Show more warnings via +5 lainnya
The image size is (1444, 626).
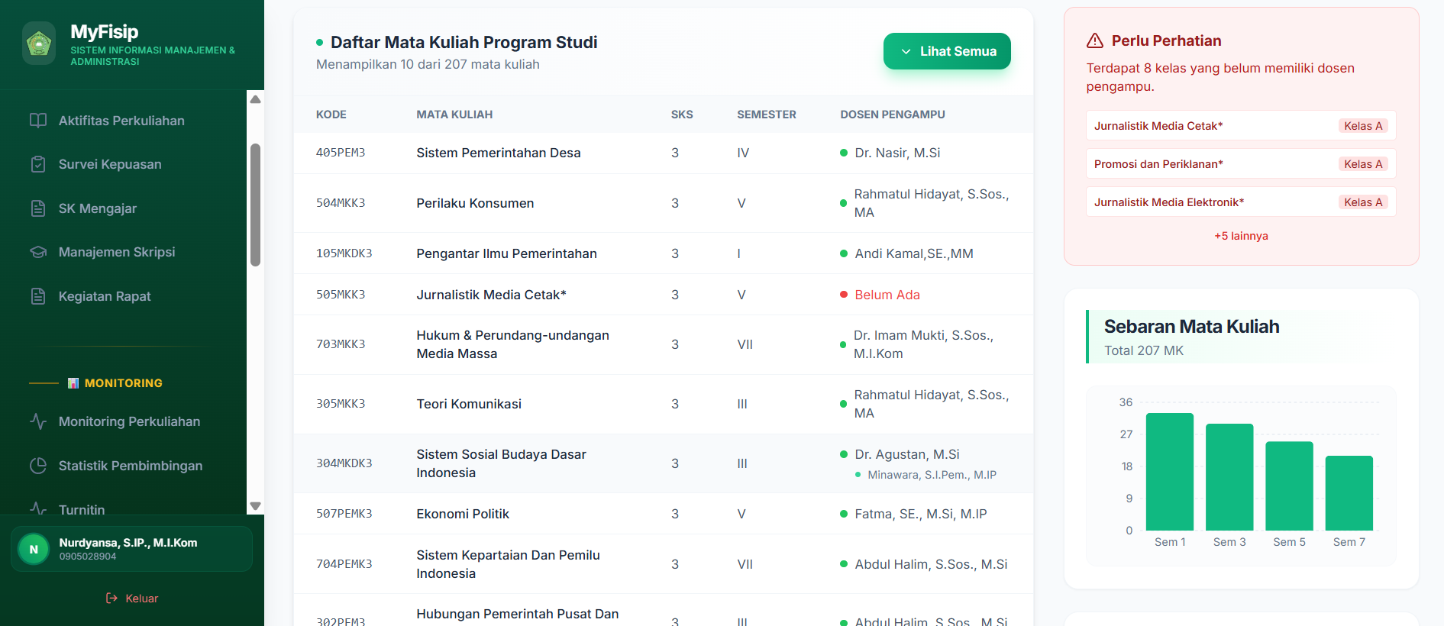[1241, 236]
